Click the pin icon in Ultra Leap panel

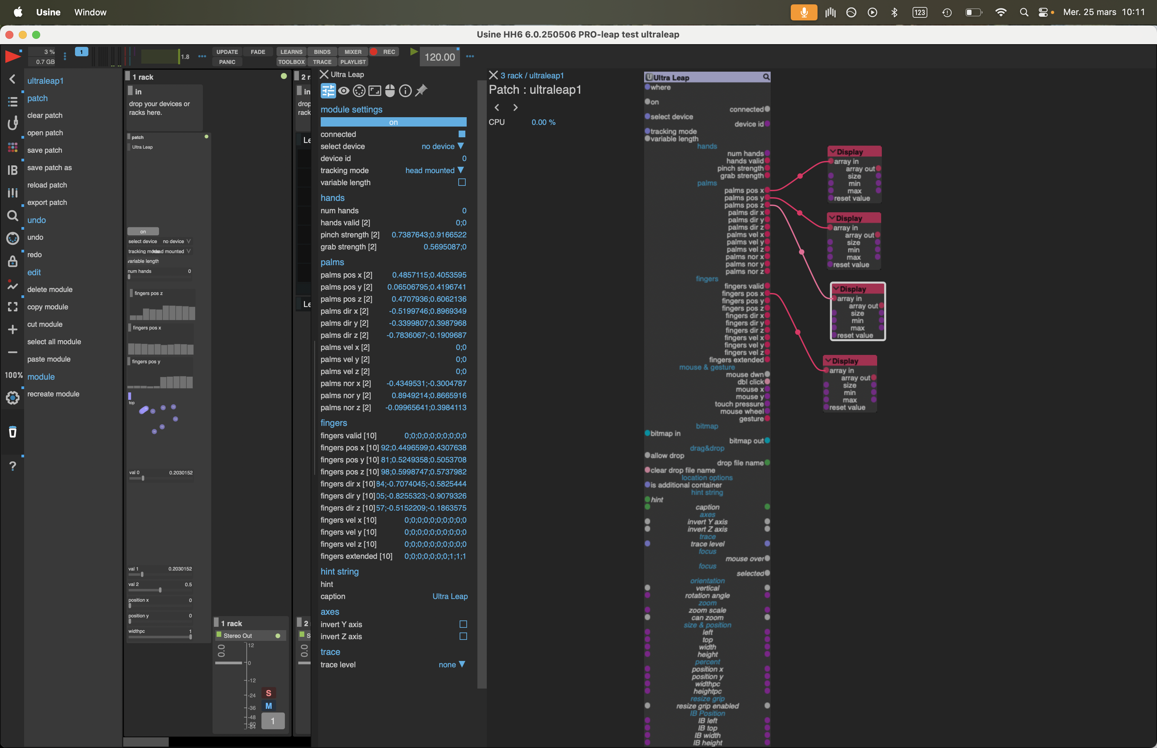pos(421,90)
